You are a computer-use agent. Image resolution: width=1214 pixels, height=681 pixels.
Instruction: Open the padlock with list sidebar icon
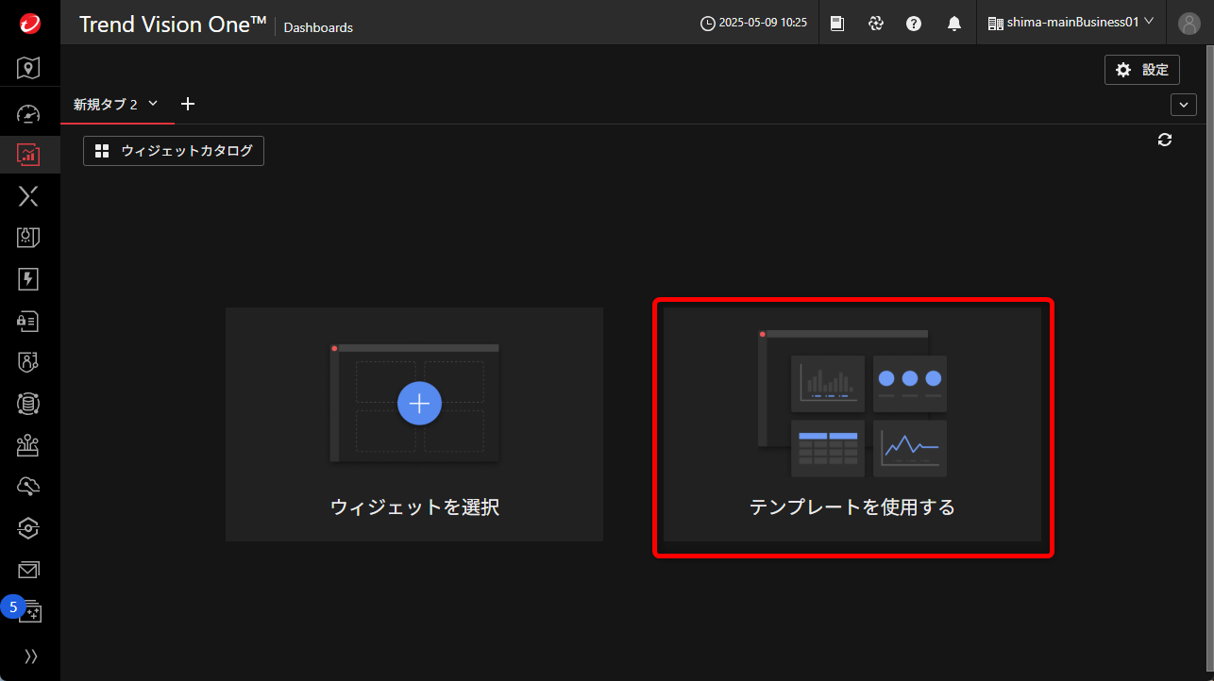(28, 321)
